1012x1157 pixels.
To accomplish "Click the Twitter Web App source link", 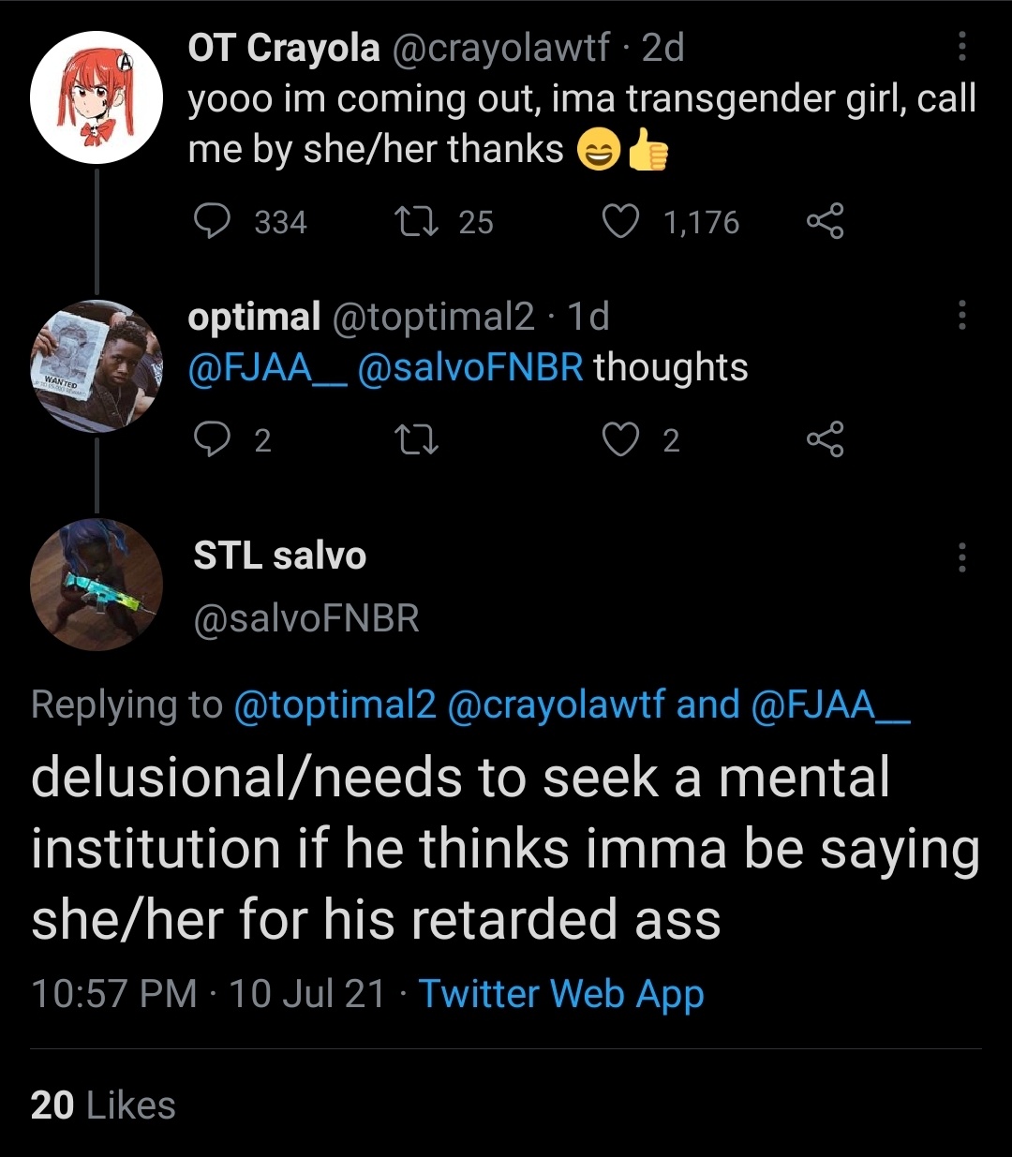I will click(x=561, y=993).
